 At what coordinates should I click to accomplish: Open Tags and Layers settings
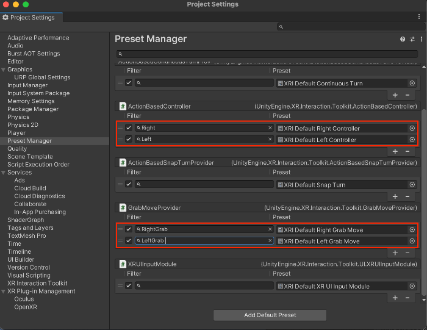click(30, 228)
